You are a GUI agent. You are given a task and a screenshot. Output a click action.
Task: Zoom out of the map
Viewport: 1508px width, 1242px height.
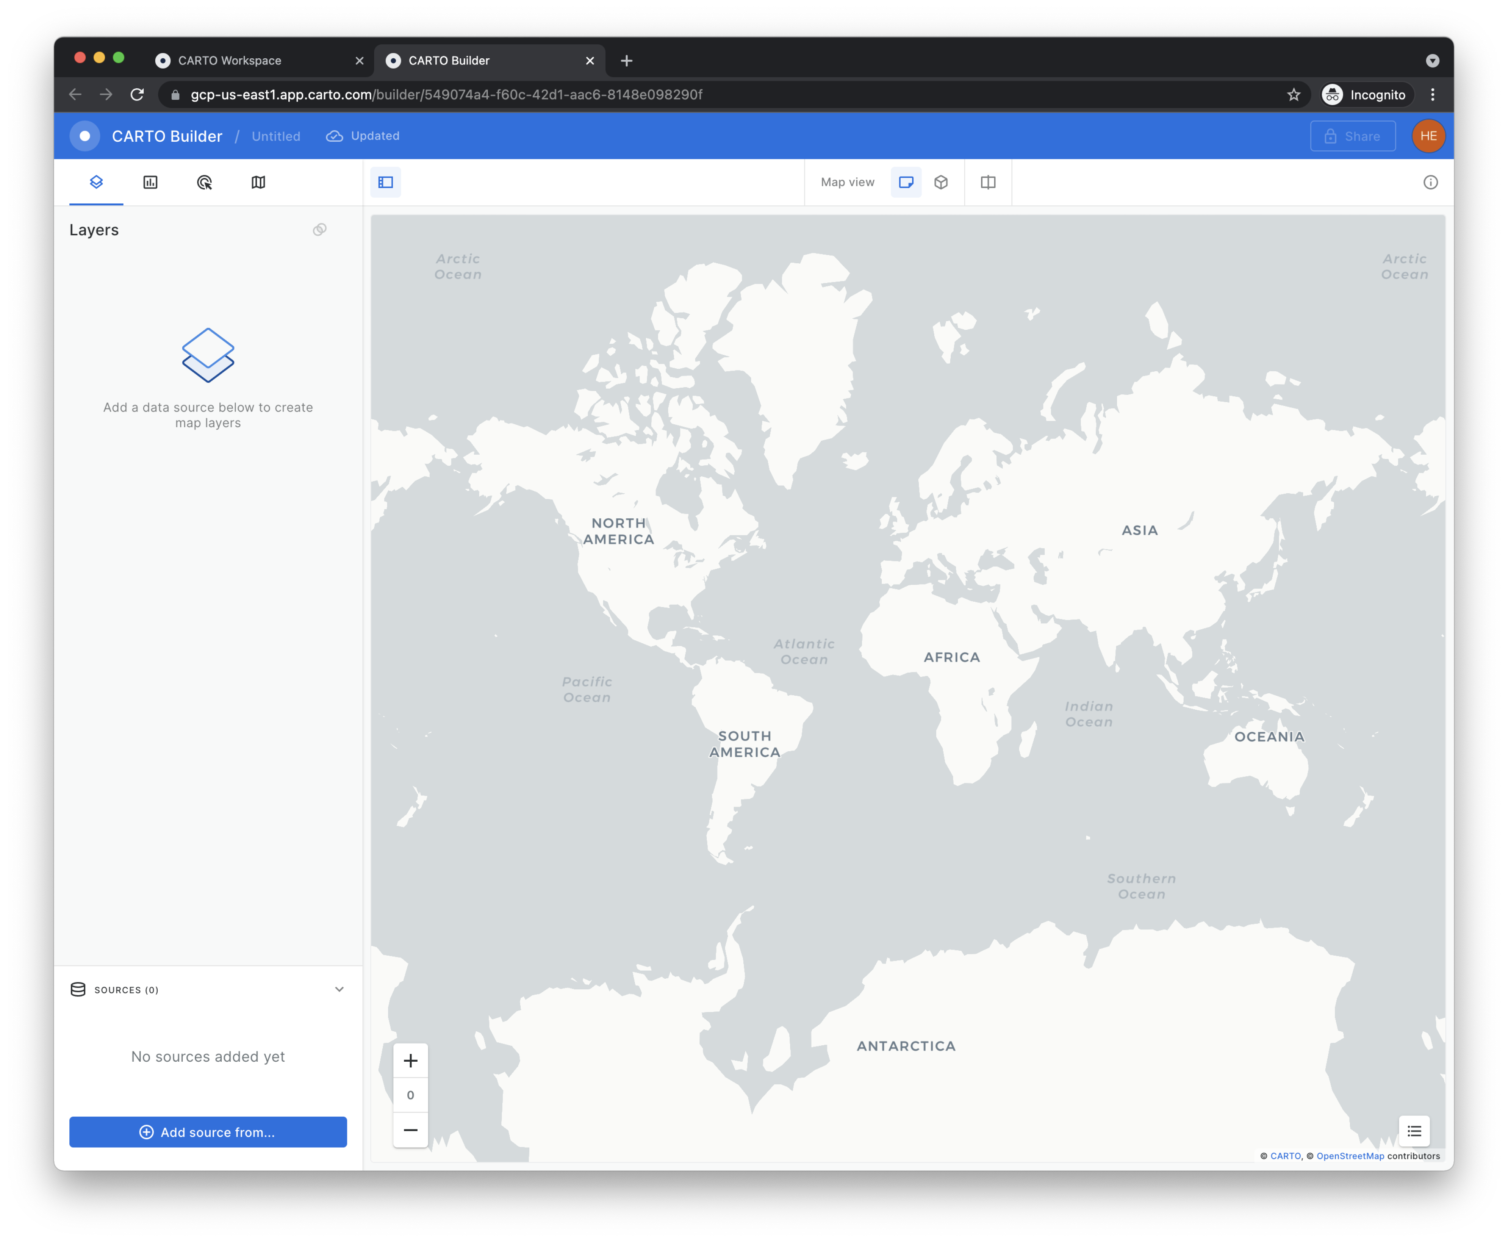[x=411, y=1130]
